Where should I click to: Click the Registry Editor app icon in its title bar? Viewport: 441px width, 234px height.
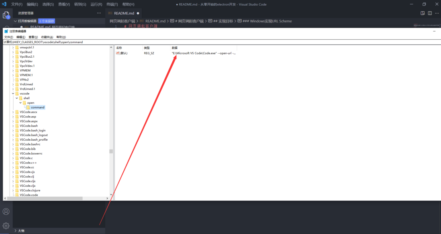click(x=6, y=31)
